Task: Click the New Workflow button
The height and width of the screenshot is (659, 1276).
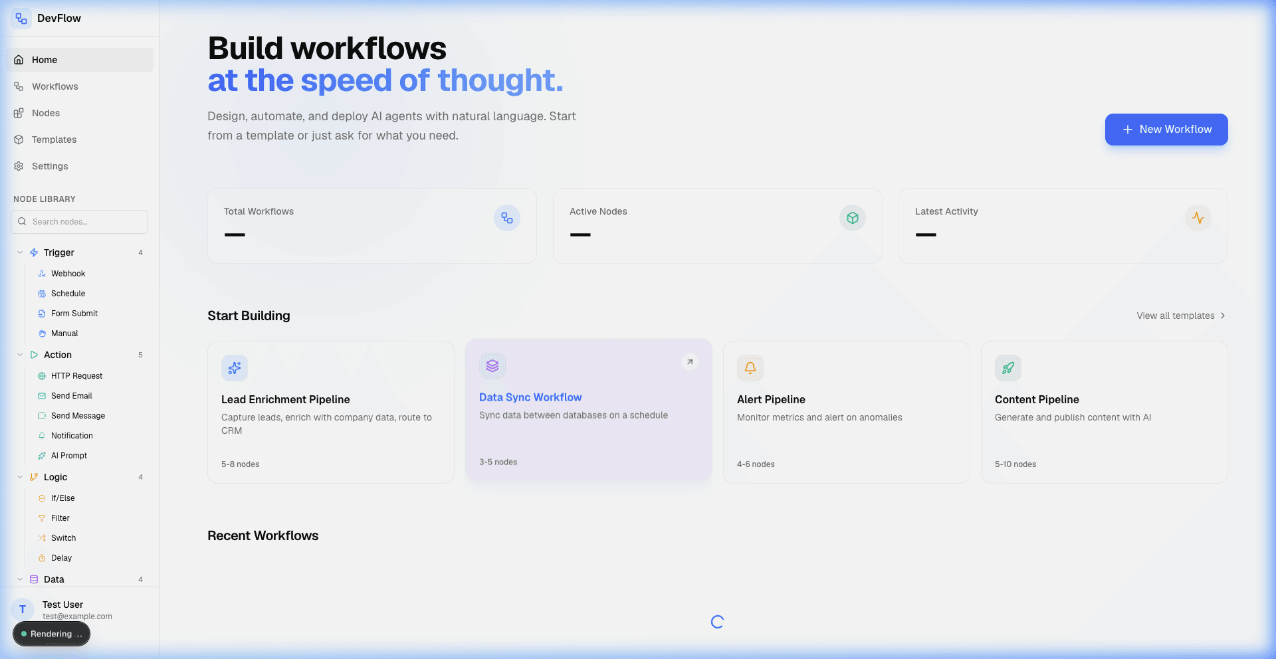Action: point(1166,130)
